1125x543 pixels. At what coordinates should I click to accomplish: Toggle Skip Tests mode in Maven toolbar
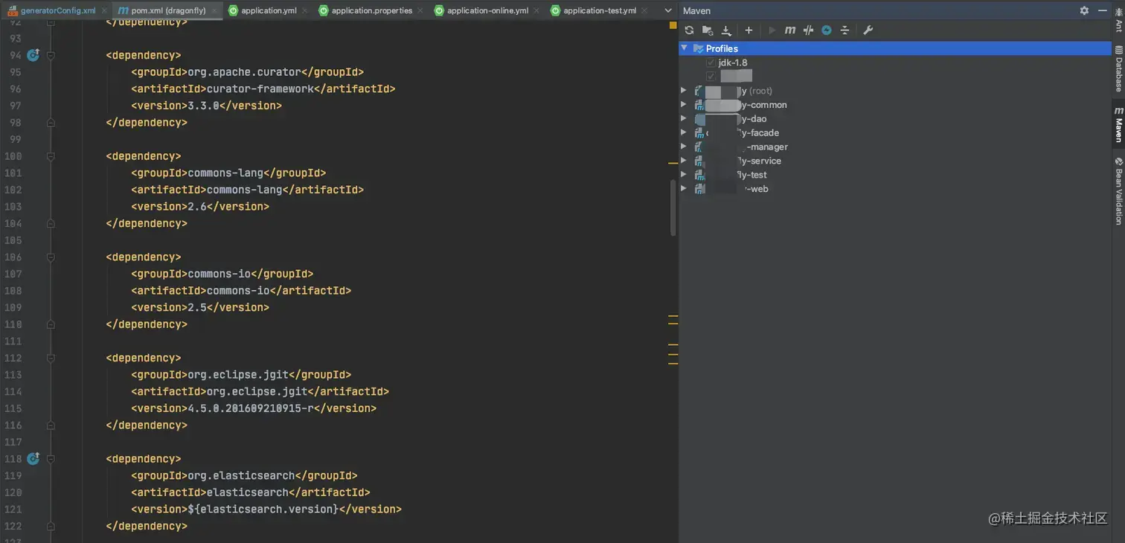827,30
